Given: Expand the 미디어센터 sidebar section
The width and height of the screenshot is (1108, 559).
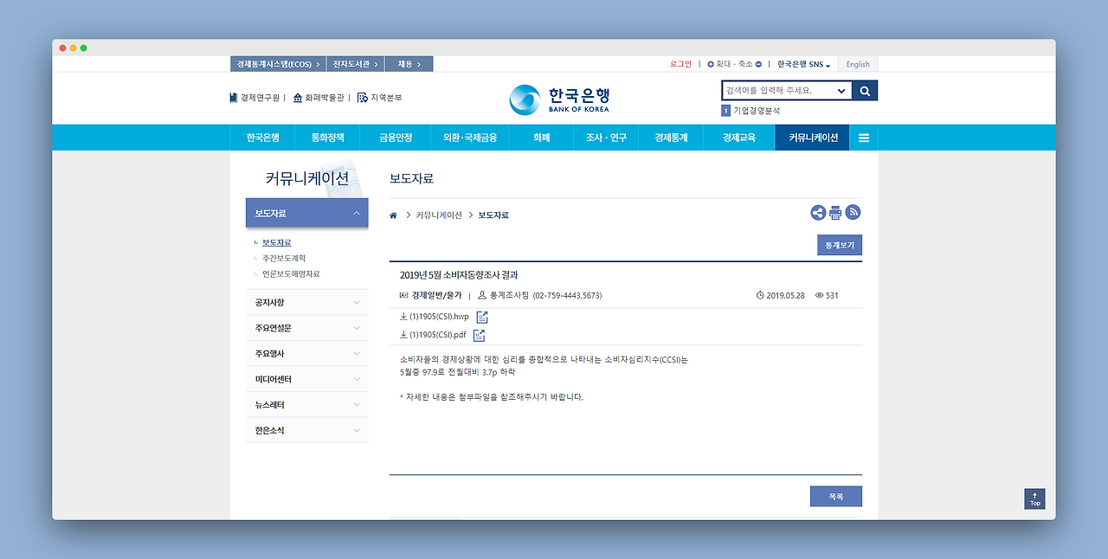Looking at the screenshot, I should click(307, 379).
